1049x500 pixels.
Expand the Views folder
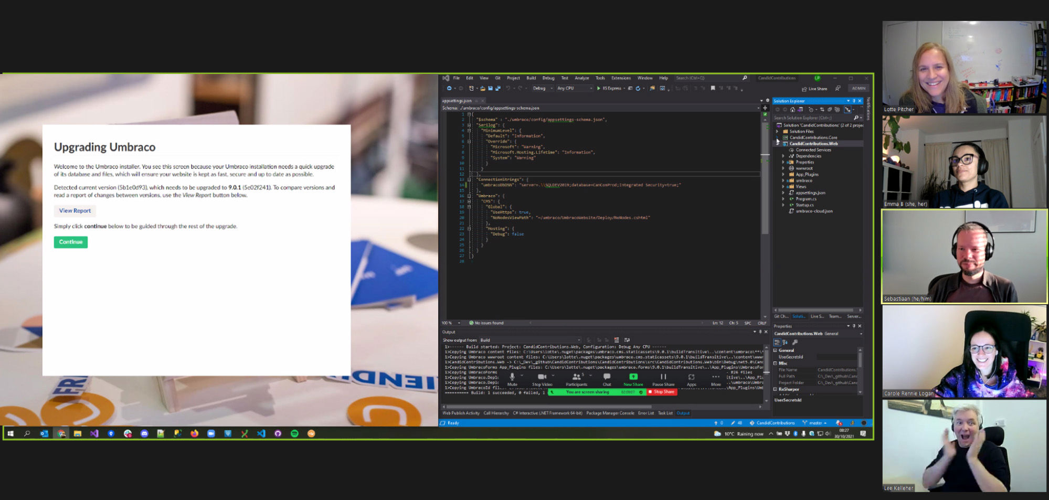tap(783, 187)
